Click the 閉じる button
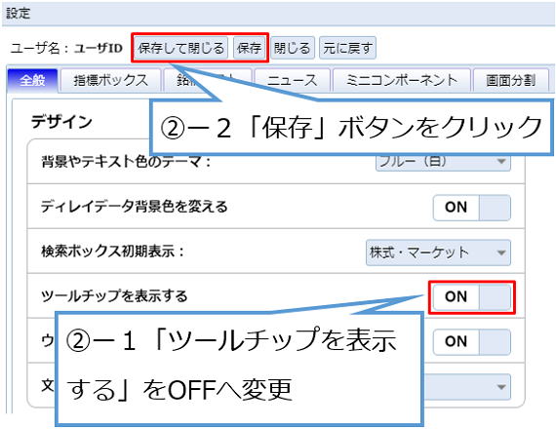 click(x=293, y=48)
